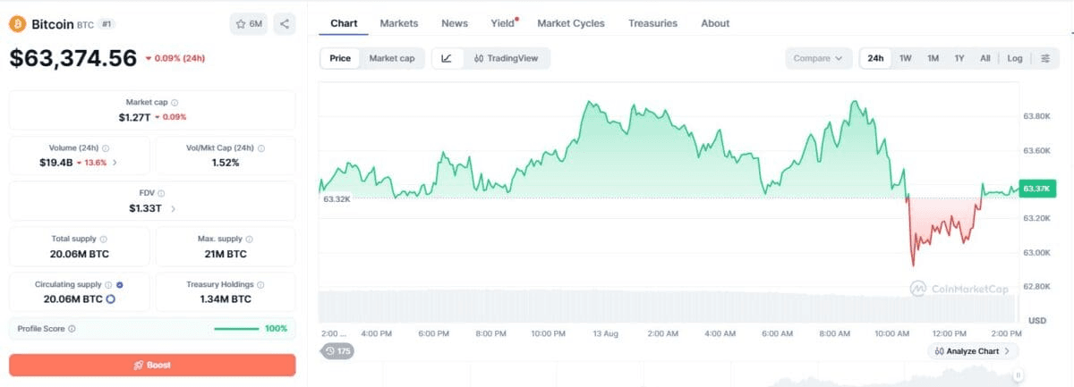The image size is (1074, 387).
Task: Click the green 63.37K price tag
Action: coord(1037,189)
